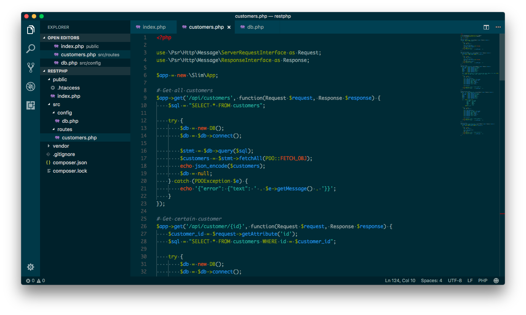Change language mode via PHP button

point(483,281)
